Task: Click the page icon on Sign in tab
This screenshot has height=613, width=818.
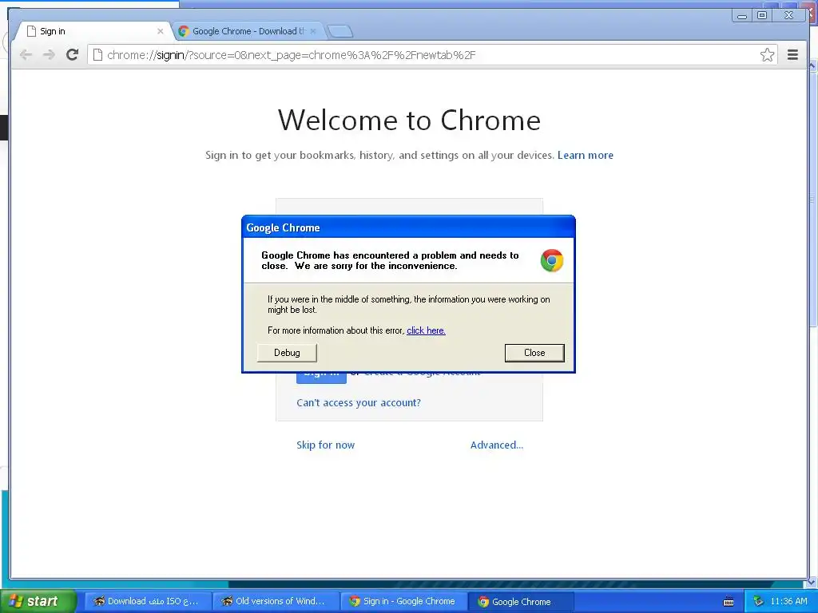Action: (x=31, y=31)
